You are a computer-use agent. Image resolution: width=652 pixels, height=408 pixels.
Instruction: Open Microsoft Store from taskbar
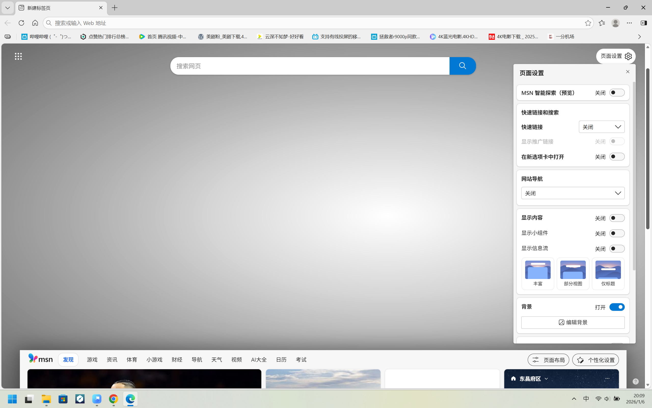click(63, 399)
